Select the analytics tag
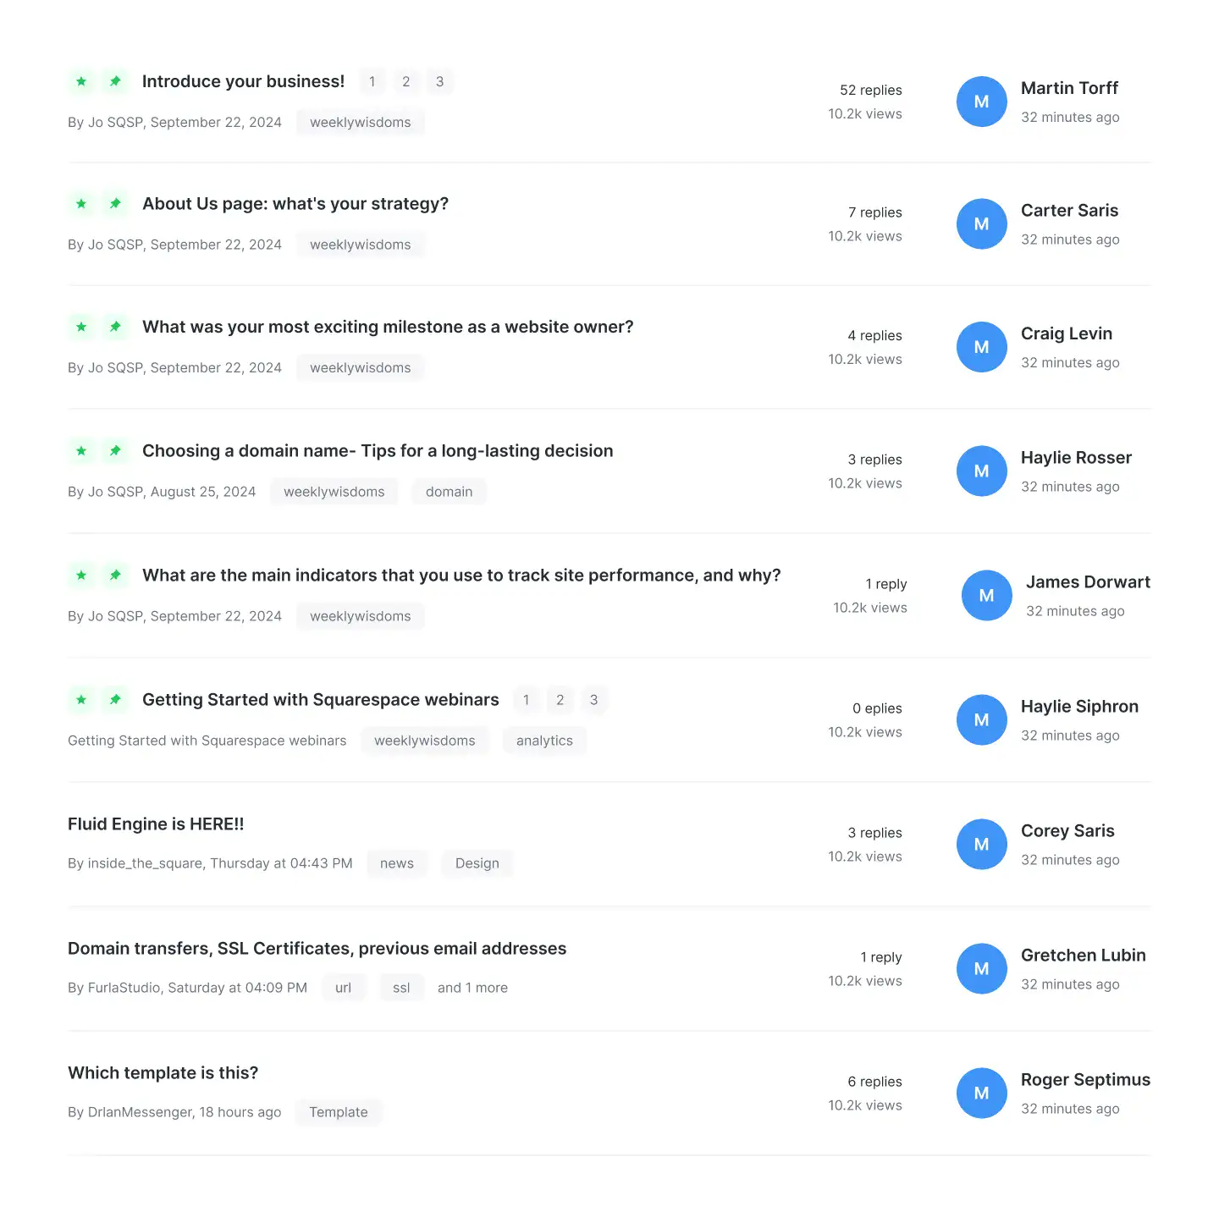1219x1223 pixels. click(x=544, y=741)
